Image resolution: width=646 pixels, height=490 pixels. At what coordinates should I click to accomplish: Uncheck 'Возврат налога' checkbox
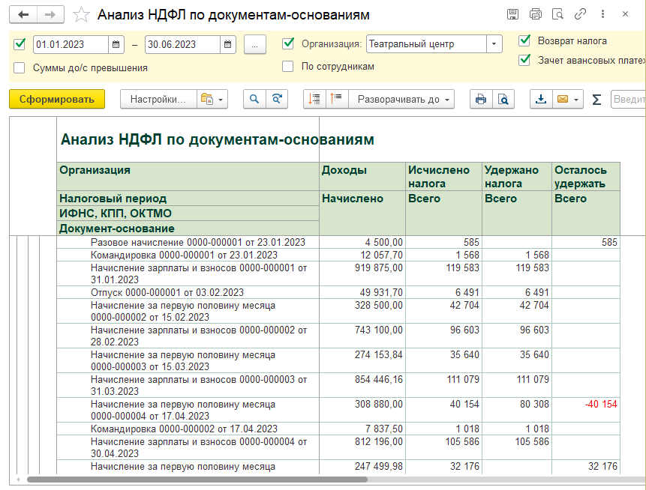coord(524,40)
